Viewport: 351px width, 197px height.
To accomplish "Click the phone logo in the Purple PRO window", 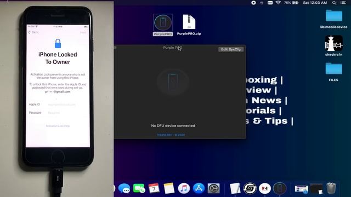I will tap(173, 82).
